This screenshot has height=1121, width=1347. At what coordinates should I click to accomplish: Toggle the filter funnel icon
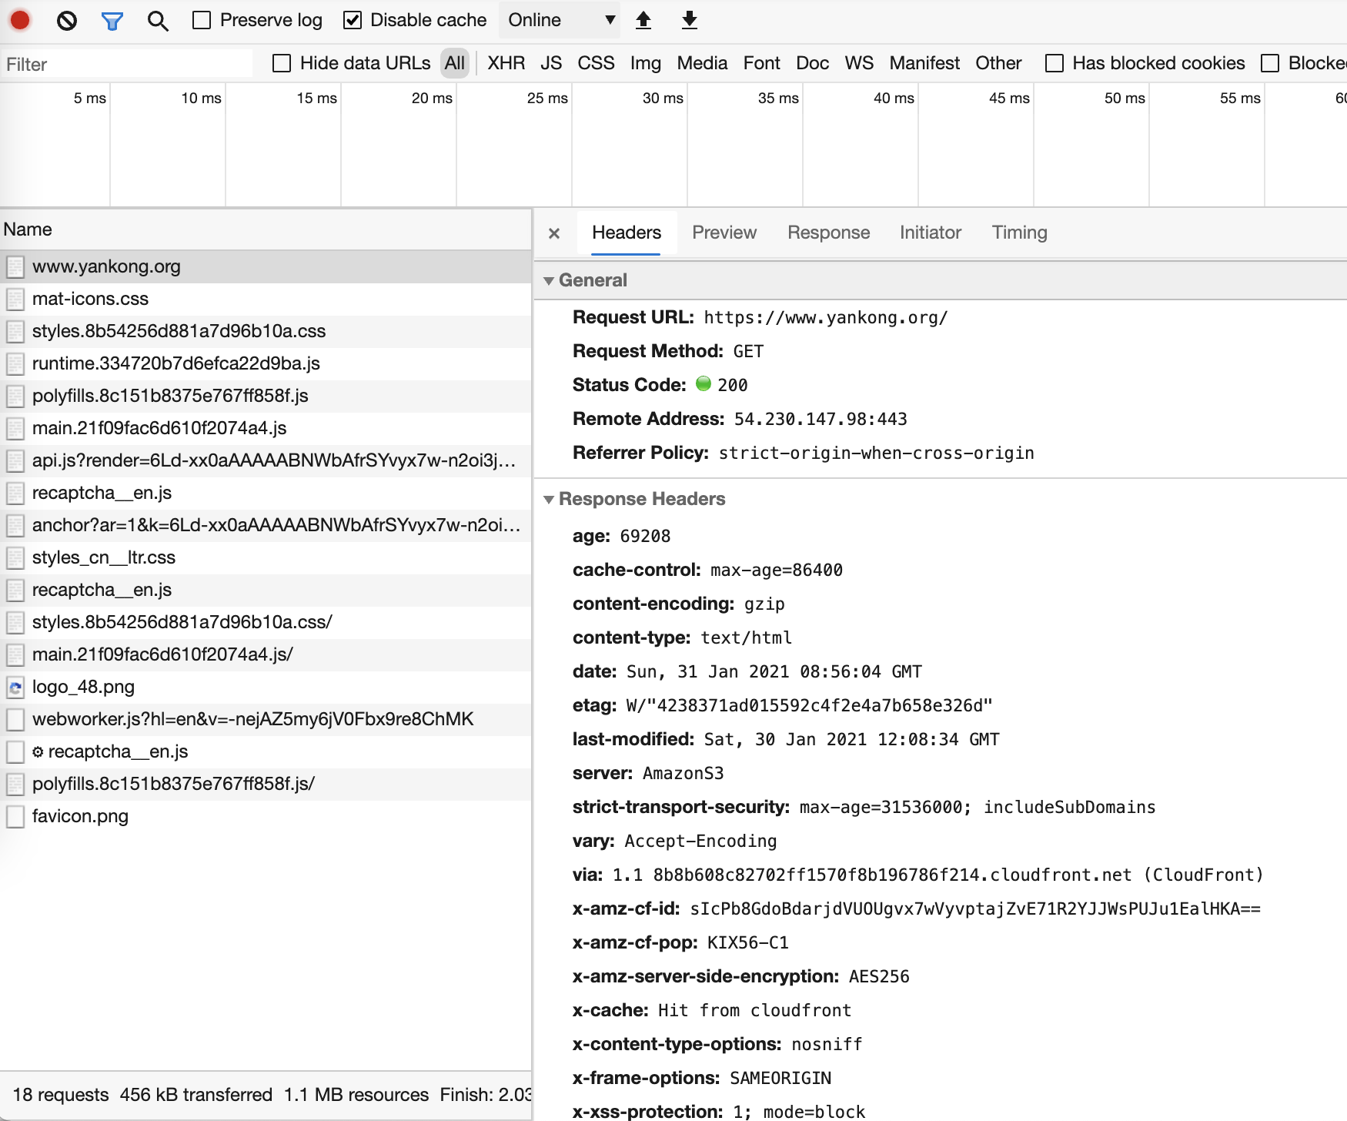(112, 21)
